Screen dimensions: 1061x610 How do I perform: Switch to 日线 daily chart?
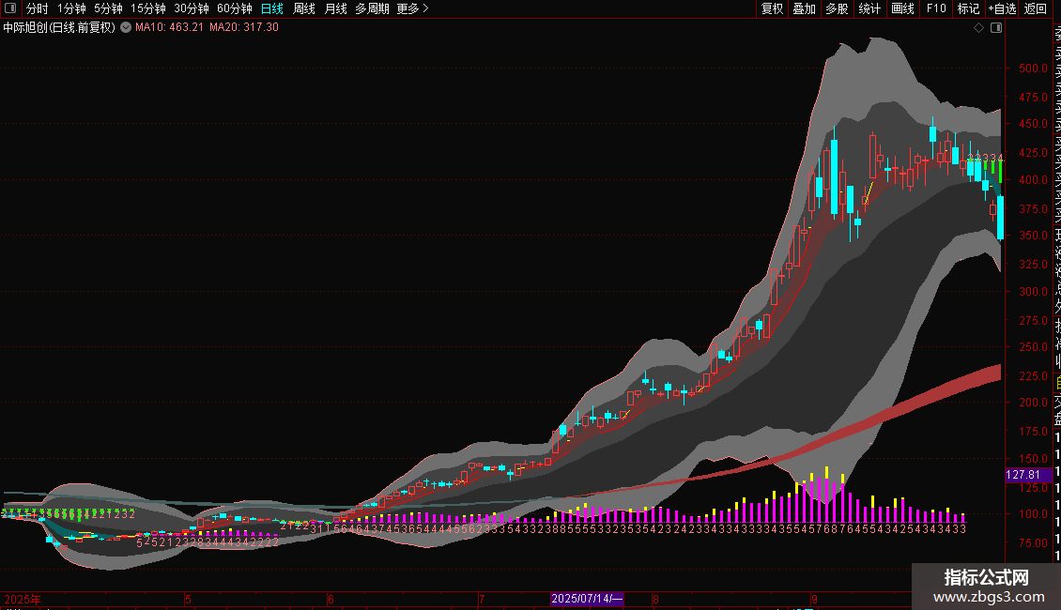pyautogui.click(x=272, y=8)
